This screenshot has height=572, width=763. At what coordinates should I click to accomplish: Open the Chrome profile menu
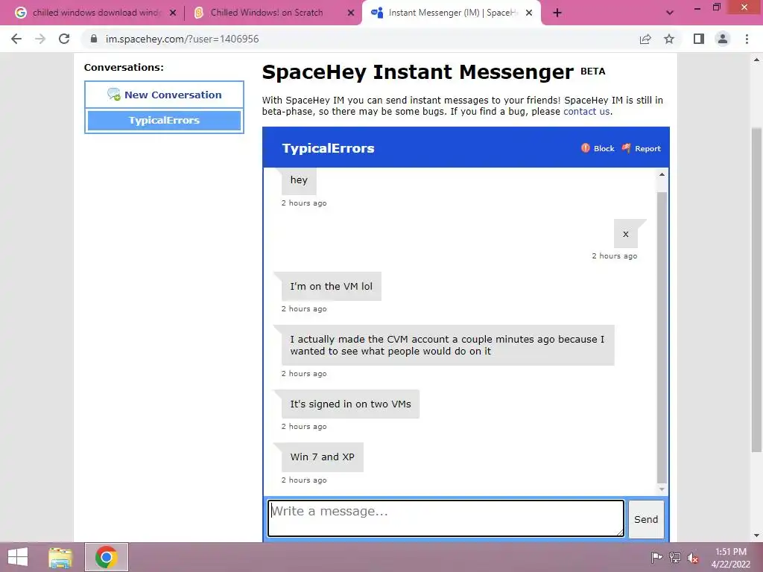[723, 39]
